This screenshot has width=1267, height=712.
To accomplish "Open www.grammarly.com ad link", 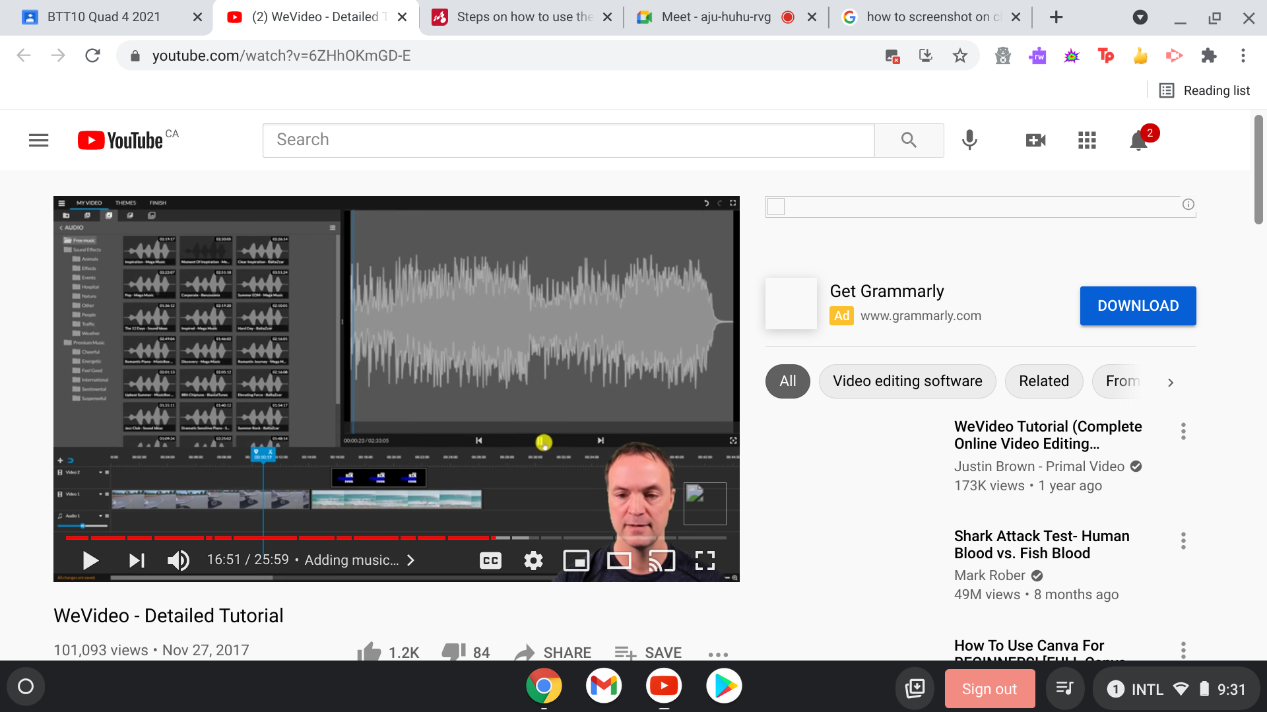I will [x=921, y=316].
